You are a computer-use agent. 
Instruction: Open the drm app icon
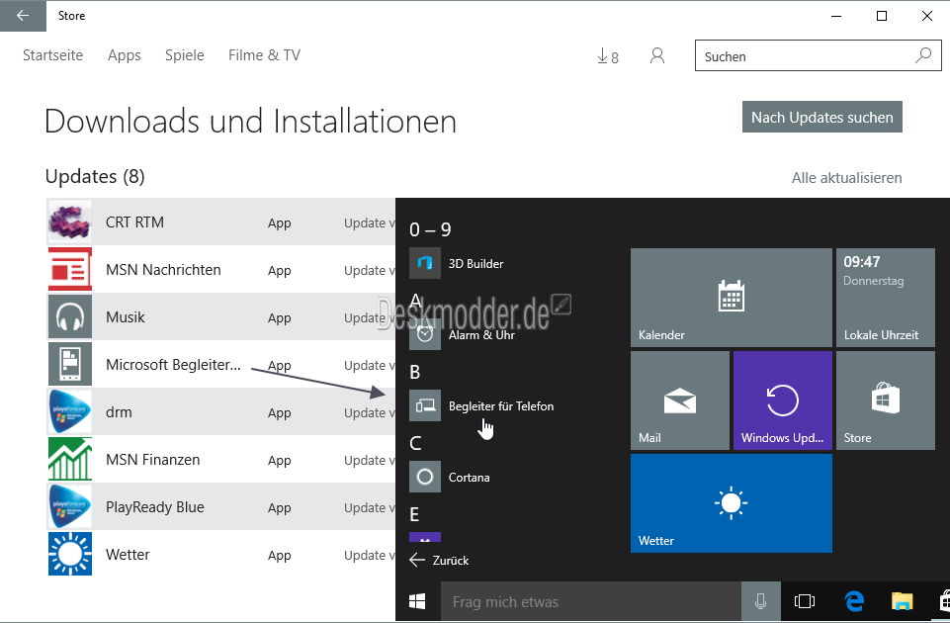click(x=69, y=411)
